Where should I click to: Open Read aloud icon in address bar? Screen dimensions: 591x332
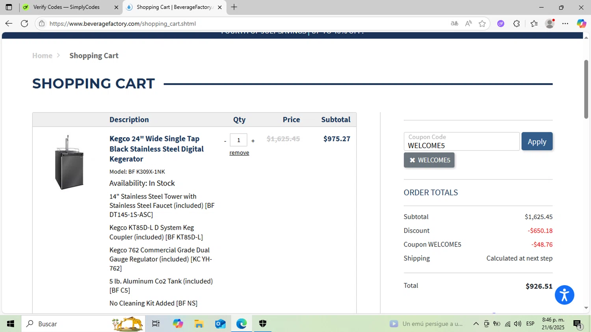[468, 24]
